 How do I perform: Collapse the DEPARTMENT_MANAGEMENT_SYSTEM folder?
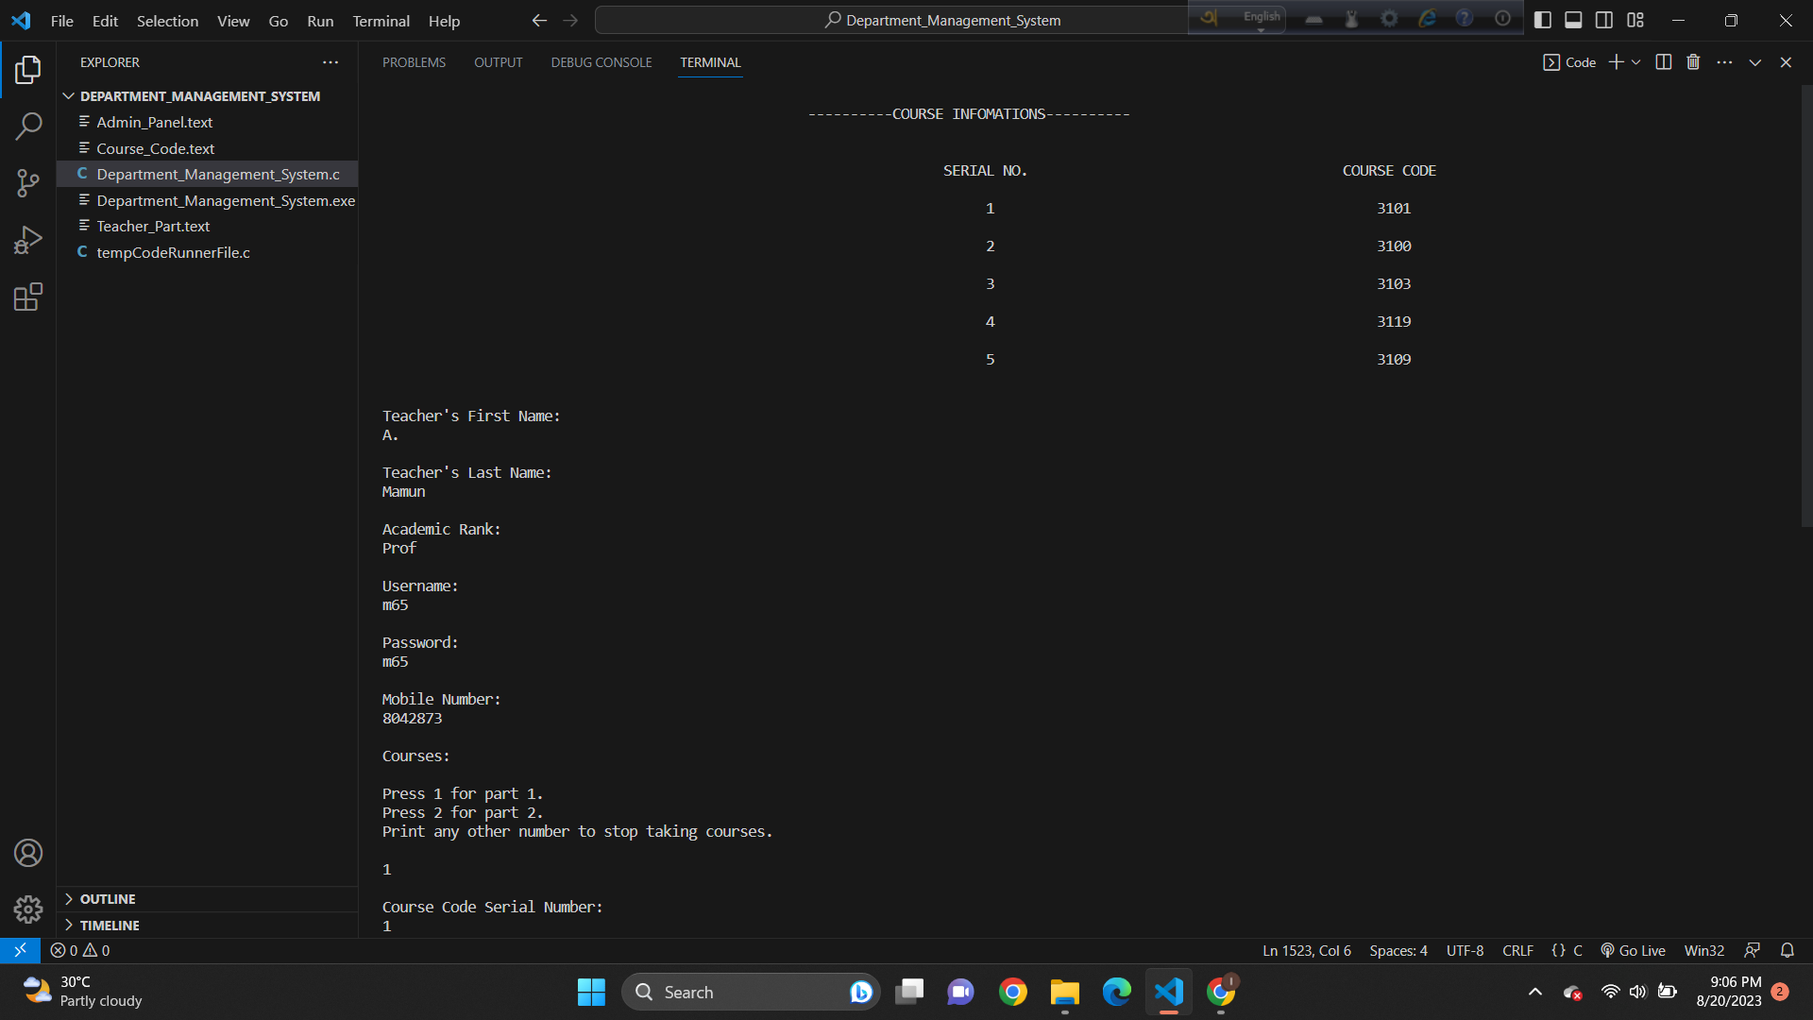pos(68,95)
